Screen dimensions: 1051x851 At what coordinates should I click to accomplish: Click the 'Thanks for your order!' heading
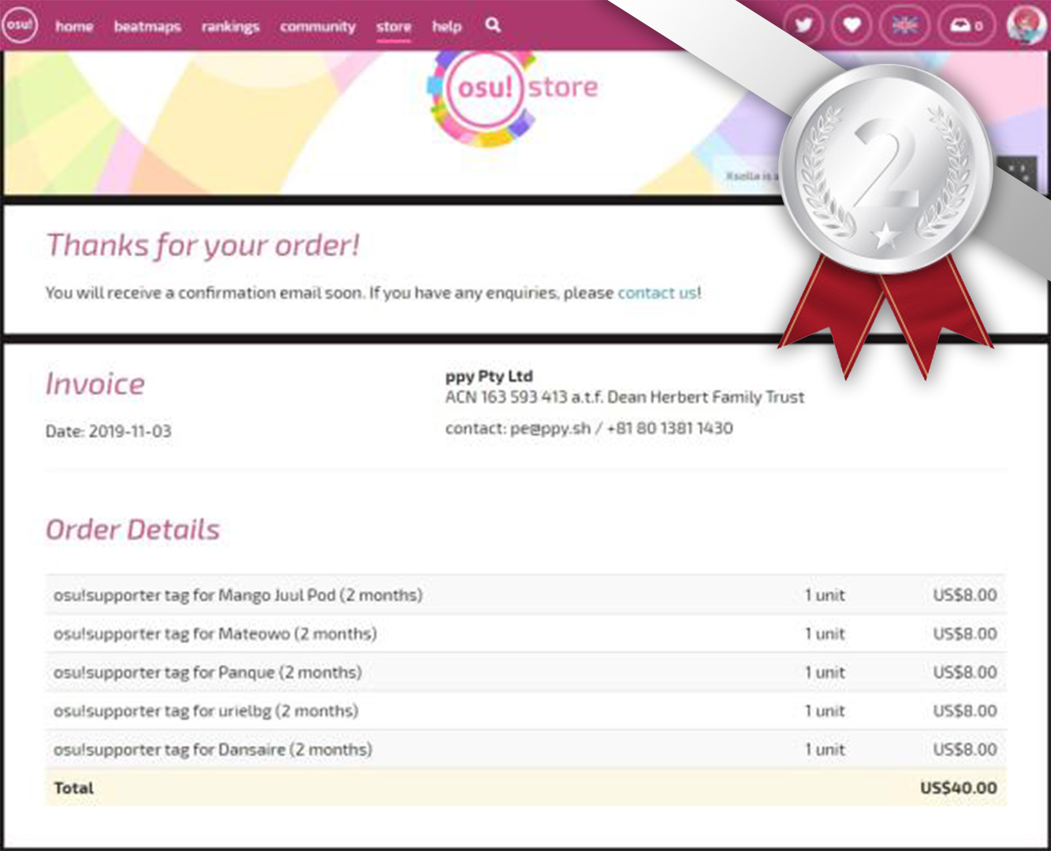click(203, 245)
